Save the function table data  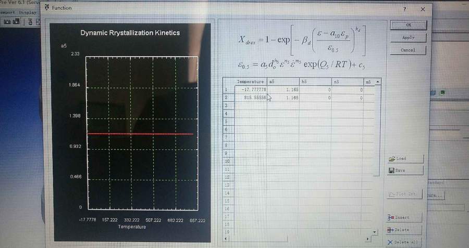click(405, 170)
